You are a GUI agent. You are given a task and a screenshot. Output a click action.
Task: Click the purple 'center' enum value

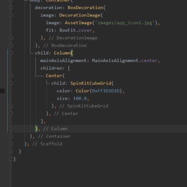point(149,61)
